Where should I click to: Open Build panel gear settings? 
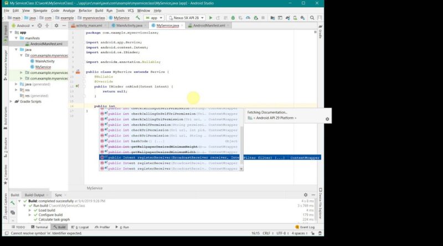(x=306, y=195)
